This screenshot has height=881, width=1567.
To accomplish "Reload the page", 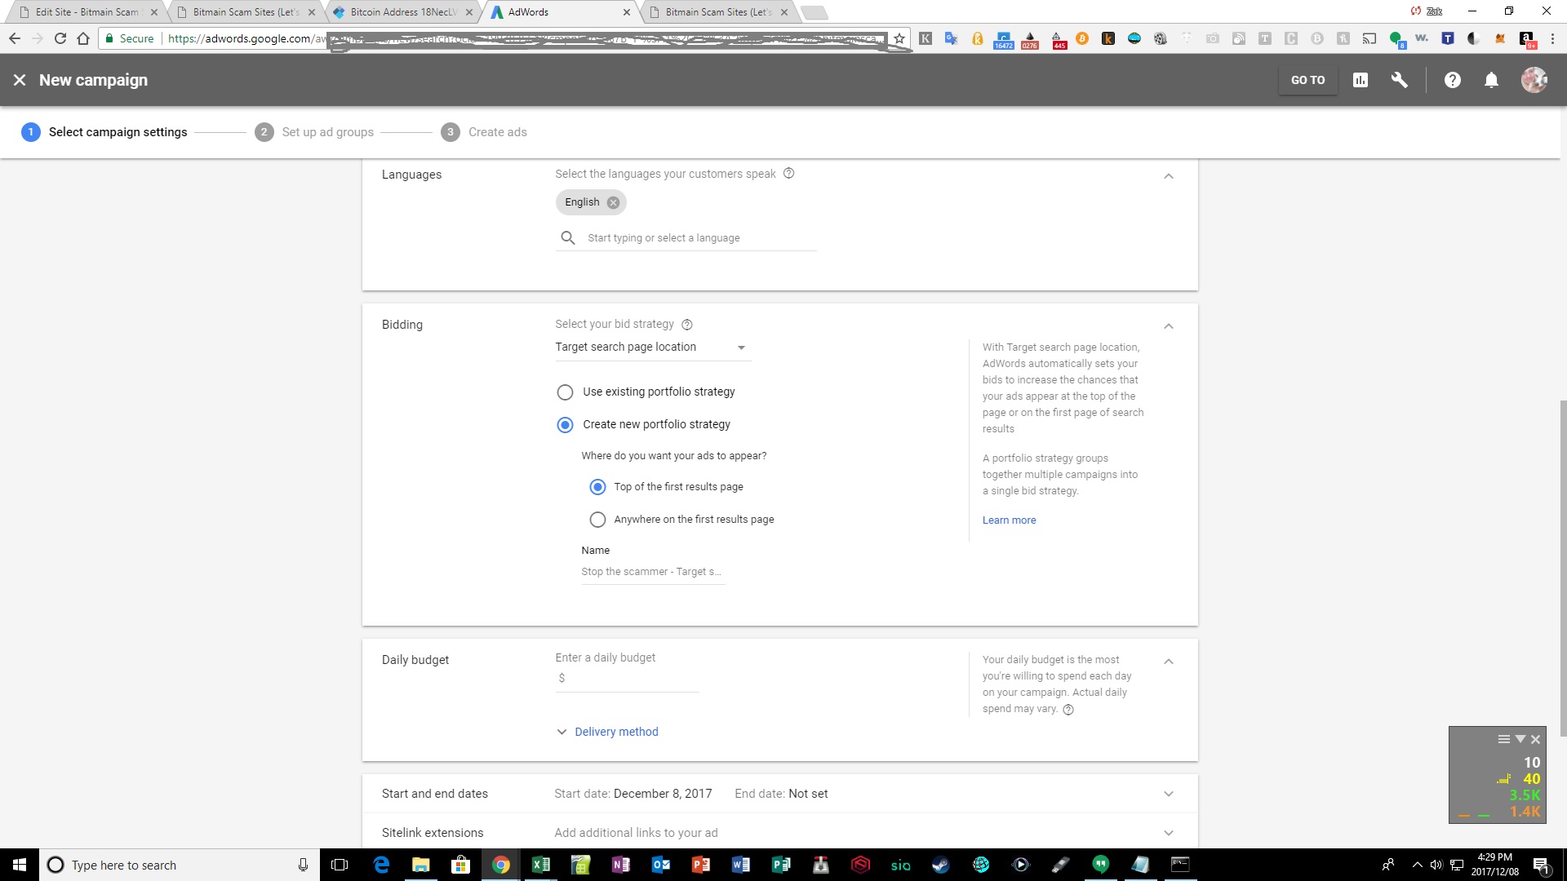I will pos(60,38).
